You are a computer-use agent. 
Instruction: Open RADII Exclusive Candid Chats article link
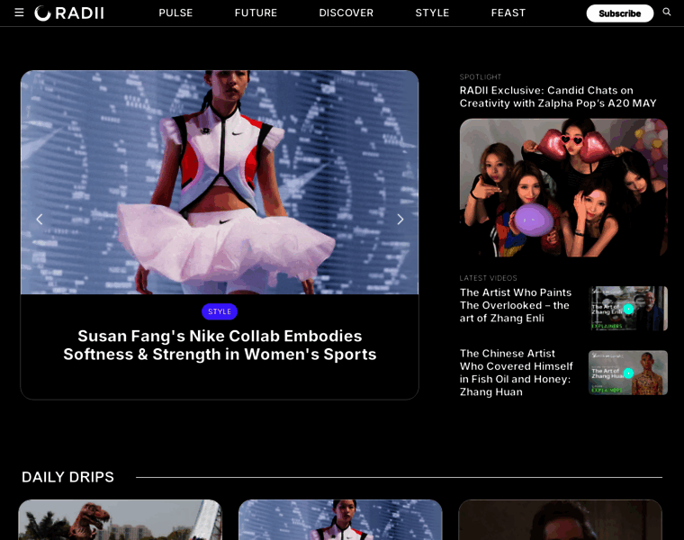pos(558,97)
